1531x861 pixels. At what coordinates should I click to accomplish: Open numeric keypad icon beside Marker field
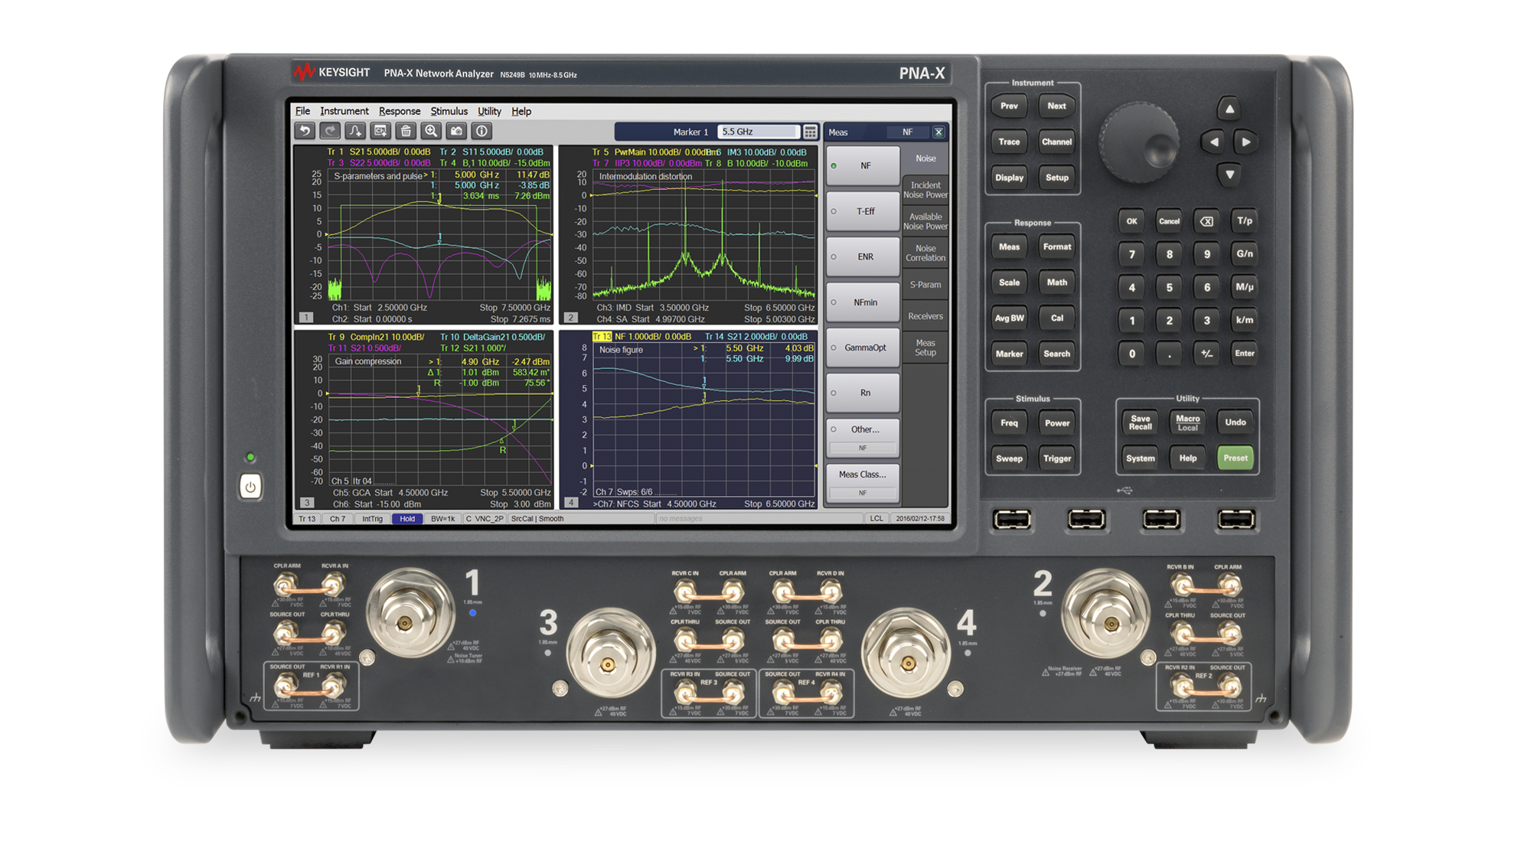810,132
